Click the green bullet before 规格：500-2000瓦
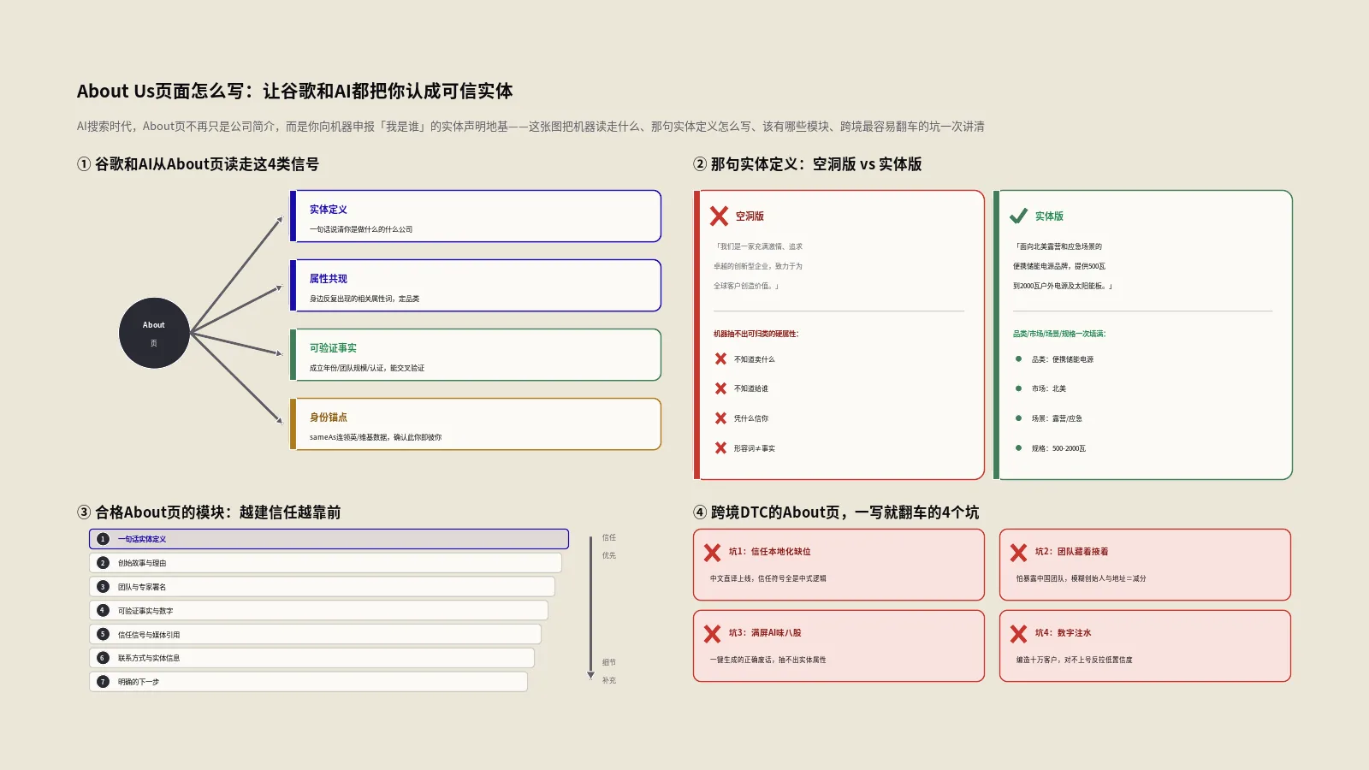This screenshot has width=1369, height=770. (x=1018, y=448)
